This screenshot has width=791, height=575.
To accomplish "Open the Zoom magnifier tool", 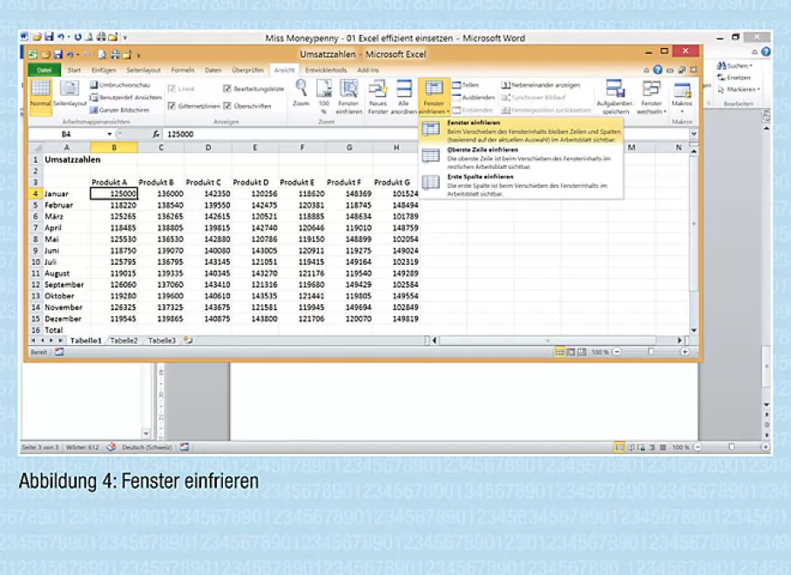I will click(301, 94).
